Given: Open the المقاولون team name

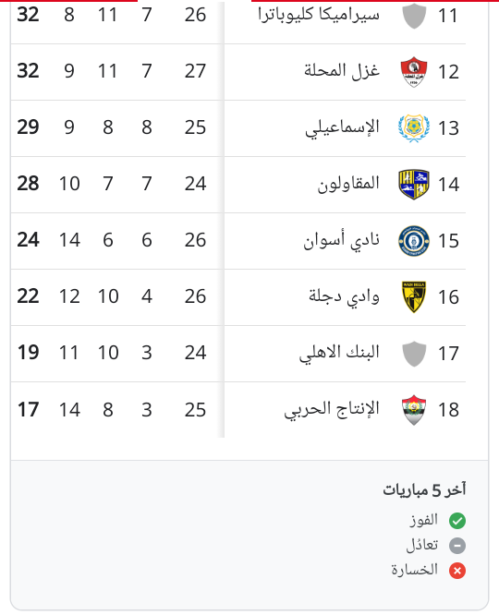Looking at the screenshot, I should pos(348,184).
